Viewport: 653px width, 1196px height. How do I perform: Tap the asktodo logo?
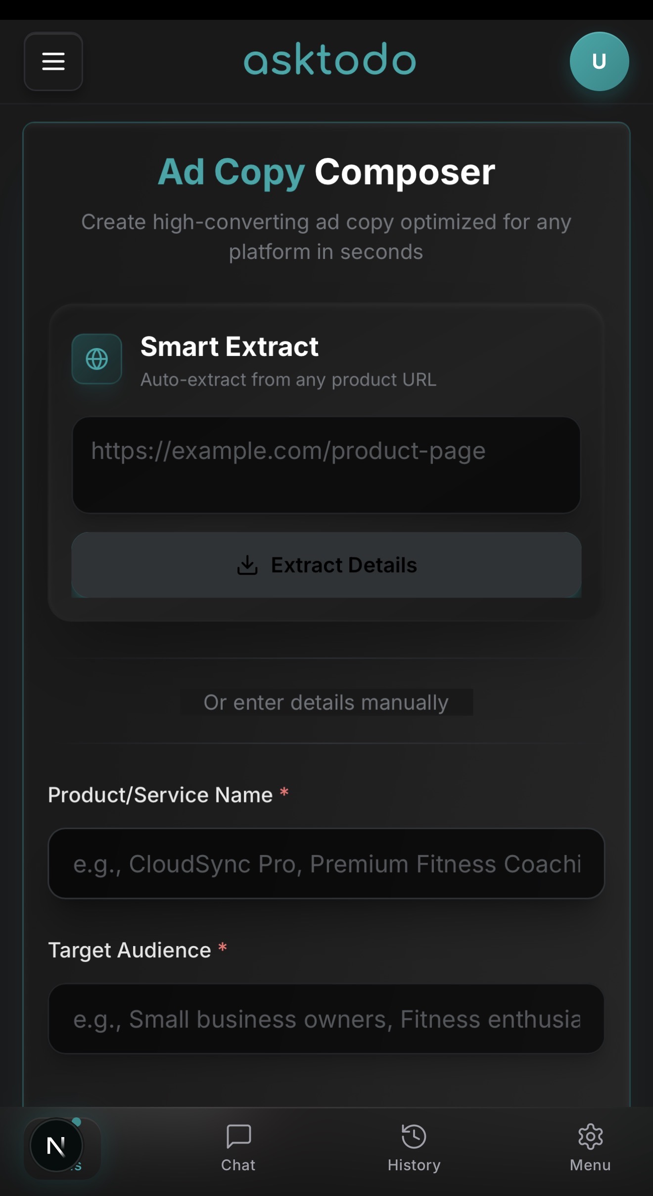328,59
